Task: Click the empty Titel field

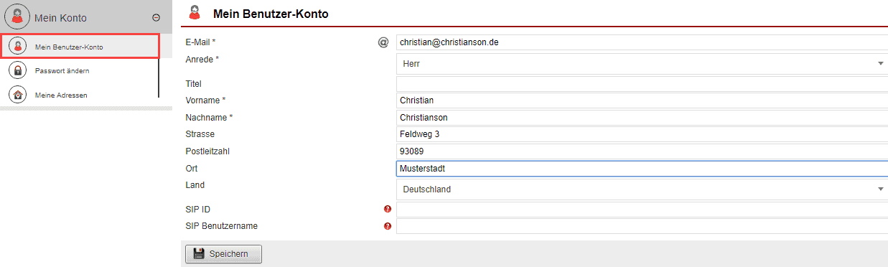Action: tap(642, 84)
